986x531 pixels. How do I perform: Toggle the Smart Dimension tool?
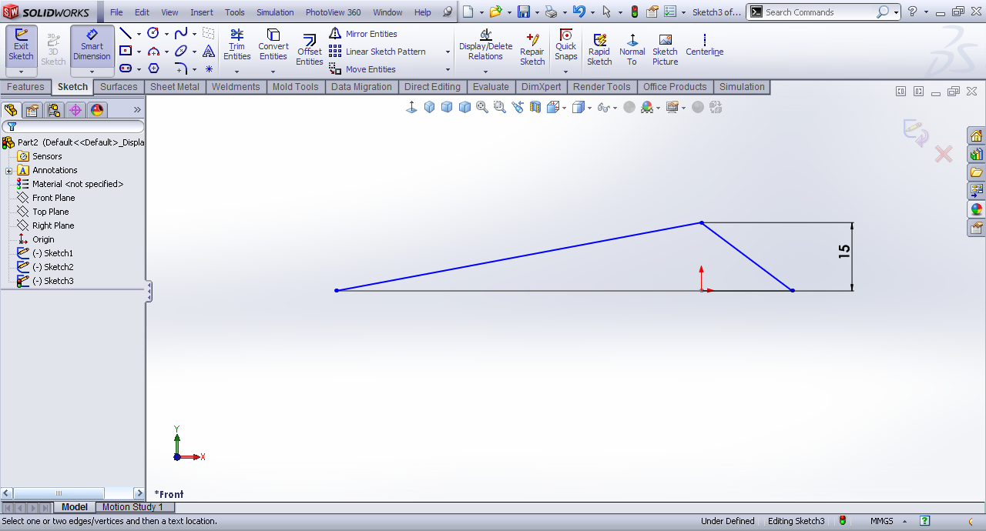tap(92, 46)
